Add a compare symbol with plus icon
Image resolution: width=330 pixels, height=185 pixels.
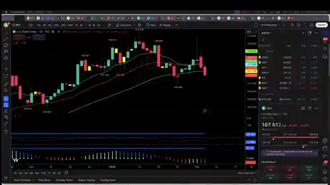[x=31, y=25]
